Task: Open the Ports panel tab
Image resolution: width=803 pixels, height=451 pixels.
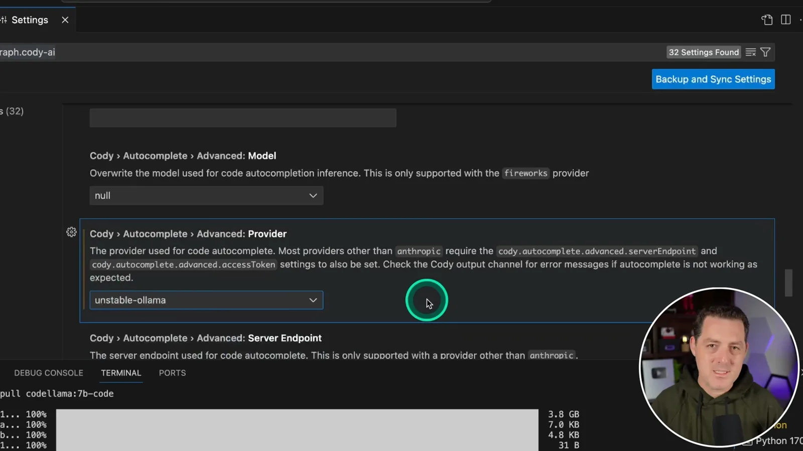Action: coord(172,373)
